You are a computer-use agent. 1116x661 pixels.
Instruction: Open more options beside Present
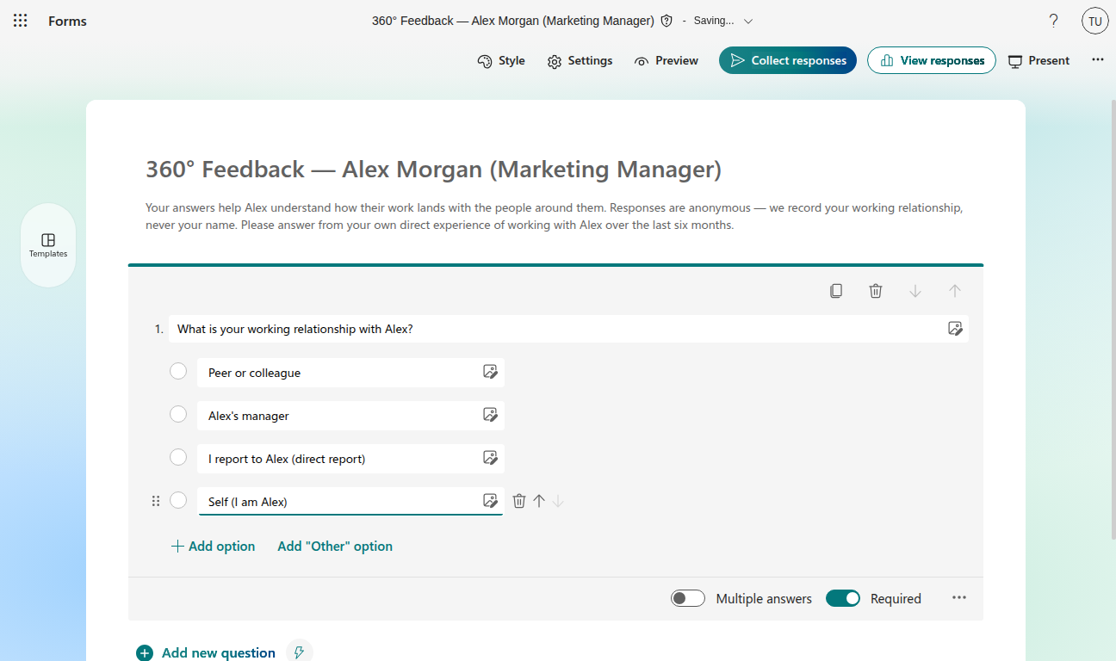coord(1097,60)
